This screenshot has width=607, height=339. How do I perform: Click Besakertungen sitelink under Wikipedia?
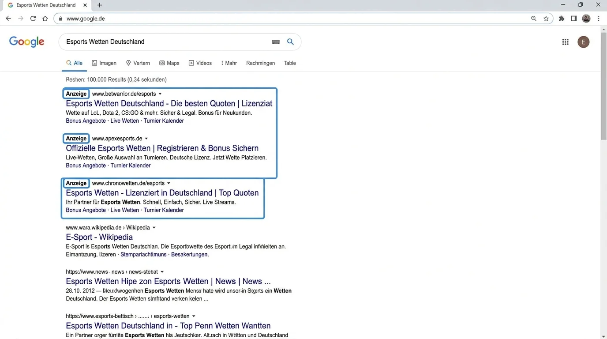(x=190, y=255)
